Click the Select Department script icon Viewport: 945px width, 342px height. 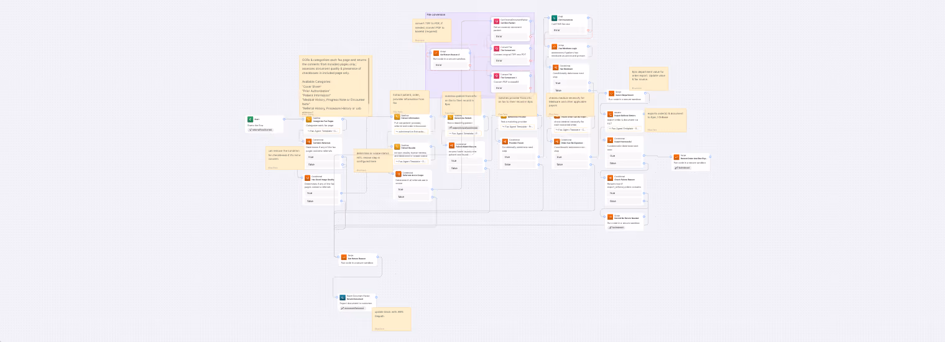611,93
